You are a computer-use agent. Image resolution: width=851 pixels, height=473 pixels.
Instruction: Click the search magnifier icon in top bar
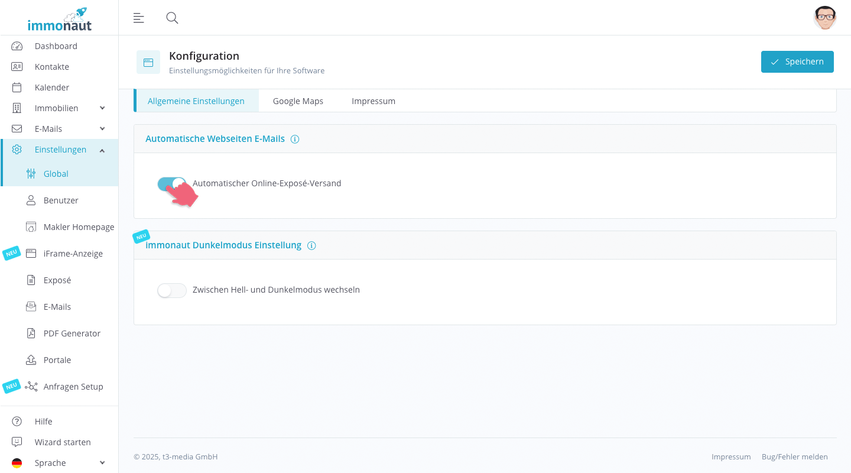point(172,18)
